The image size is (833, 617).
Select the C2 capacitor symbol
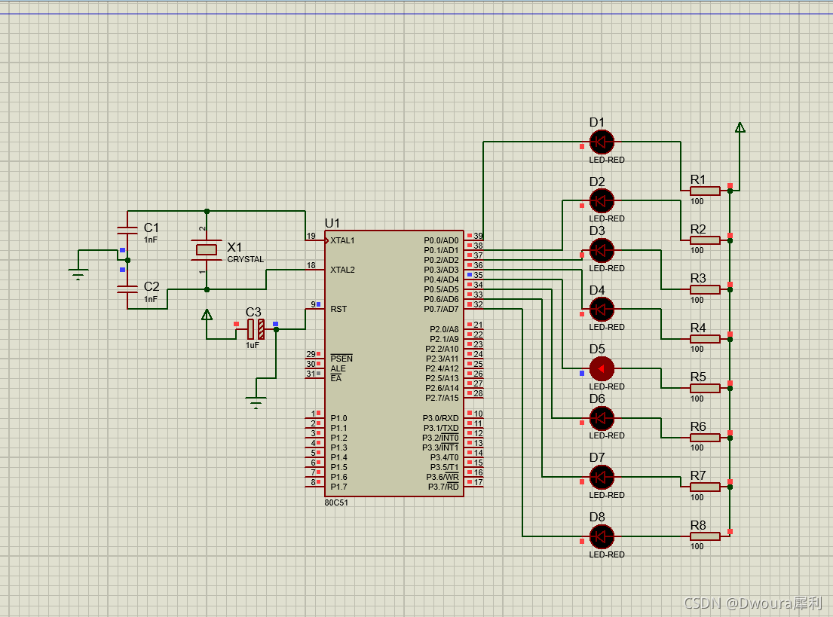tap(127, 289)
